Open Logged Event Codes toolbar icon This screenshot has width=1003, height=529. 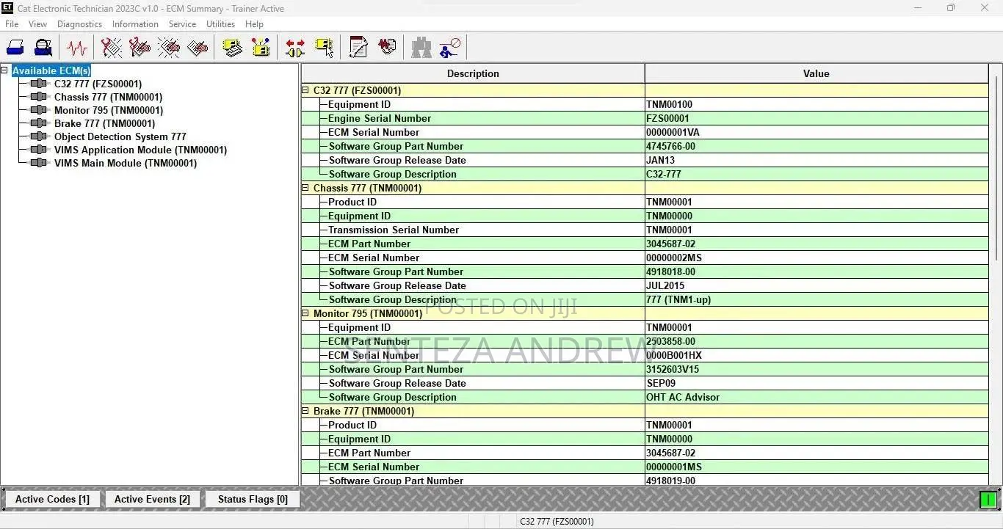tap(197, 48)
